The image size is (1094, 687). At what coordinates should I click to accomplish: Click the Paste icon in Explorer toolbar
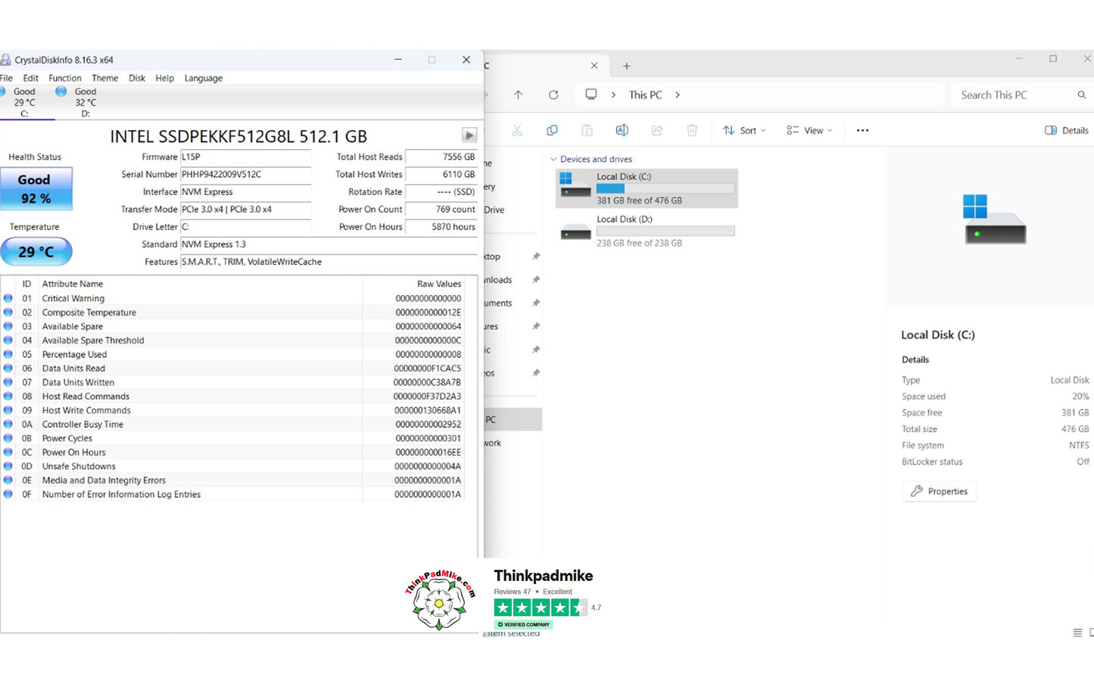point(587,130)
